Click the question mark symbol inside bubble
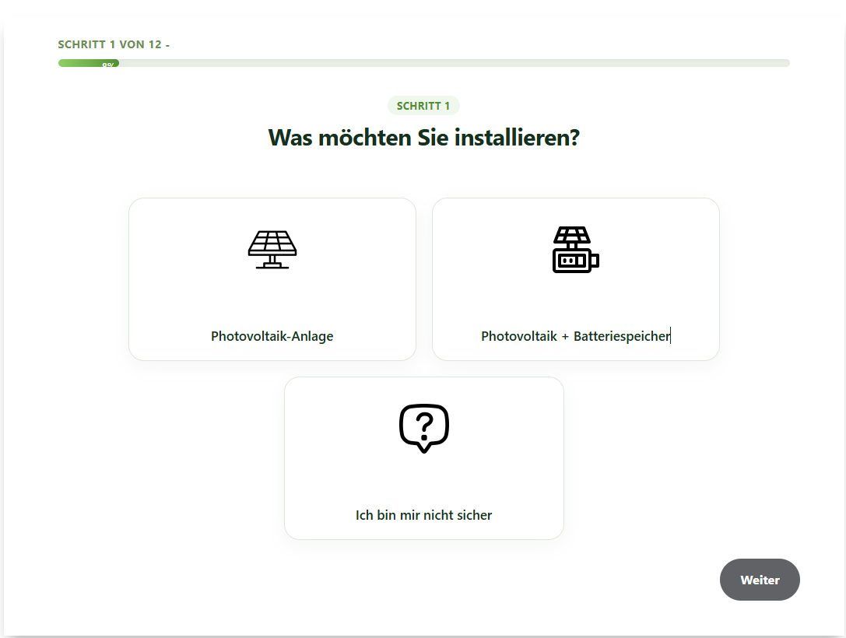Image resolution: width=846 pixels, height=638 pixels. (425, 426)
